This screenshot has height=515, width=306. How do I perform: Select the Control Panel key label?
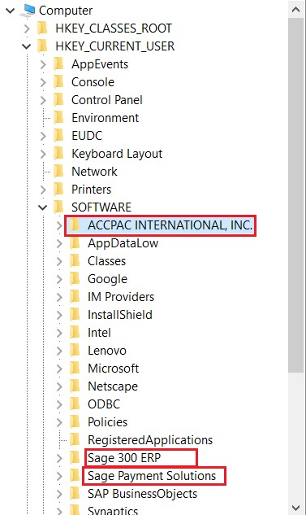pyautogui.click(x=107, y=100)
